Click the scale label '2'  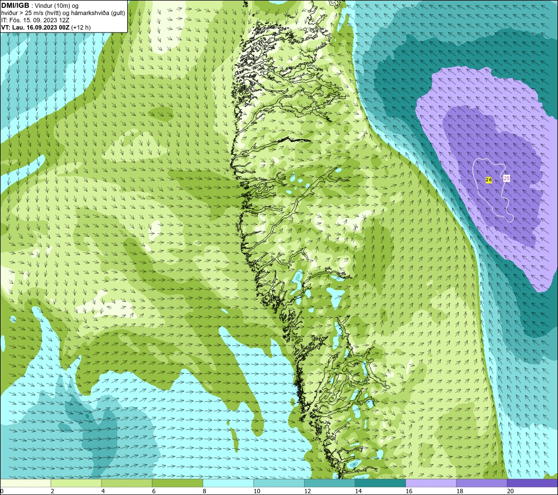tap(52, 492)
